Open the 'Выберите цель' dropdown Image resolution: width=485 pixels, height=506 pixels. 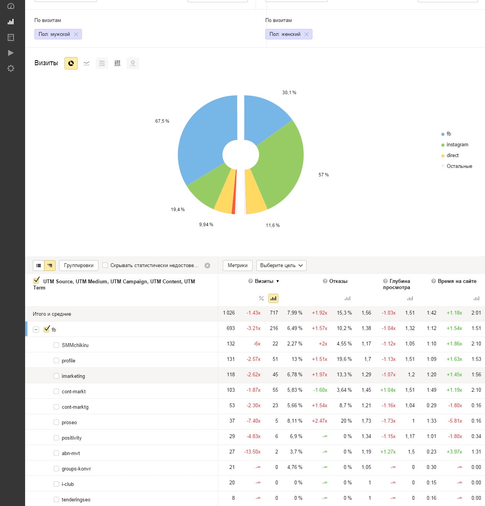coord(281,266)
